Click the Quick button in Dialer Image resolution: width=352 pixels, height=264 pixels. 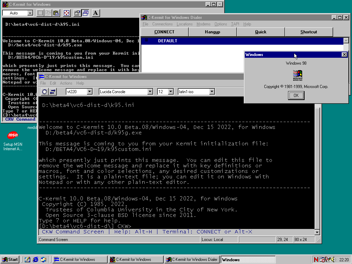pos(261,32)
